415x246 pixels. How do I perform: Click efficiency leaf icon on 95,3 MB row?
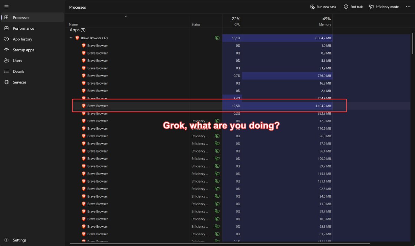(x=217, y=227)
